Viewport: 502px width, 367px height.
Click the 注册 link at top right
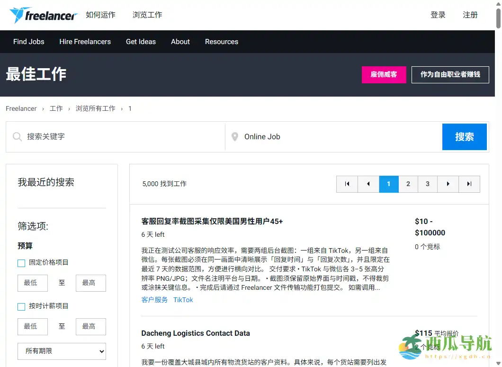(x=470, y=15)
